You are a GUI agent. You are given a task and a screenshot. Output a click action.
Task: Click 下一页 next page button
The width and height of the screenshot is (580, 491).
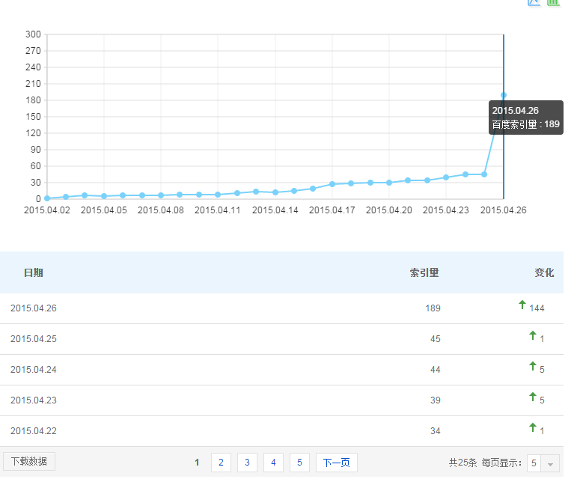click(x=336, y=463)
